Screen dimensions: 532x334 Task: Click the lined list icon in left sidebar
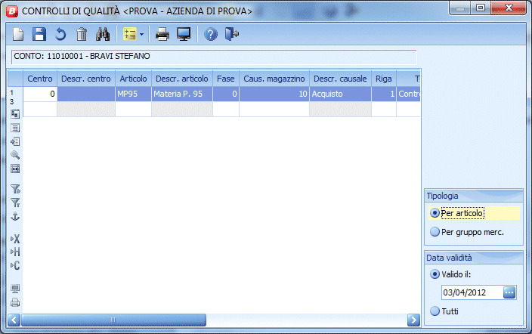[15, 128]
